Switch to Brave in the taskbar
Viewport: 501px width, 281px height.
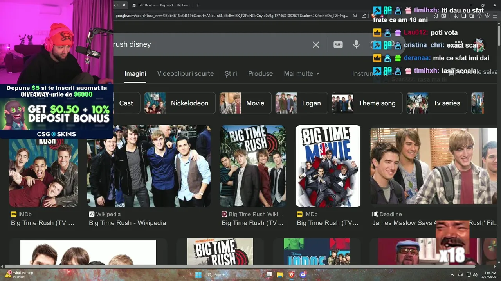291,275
